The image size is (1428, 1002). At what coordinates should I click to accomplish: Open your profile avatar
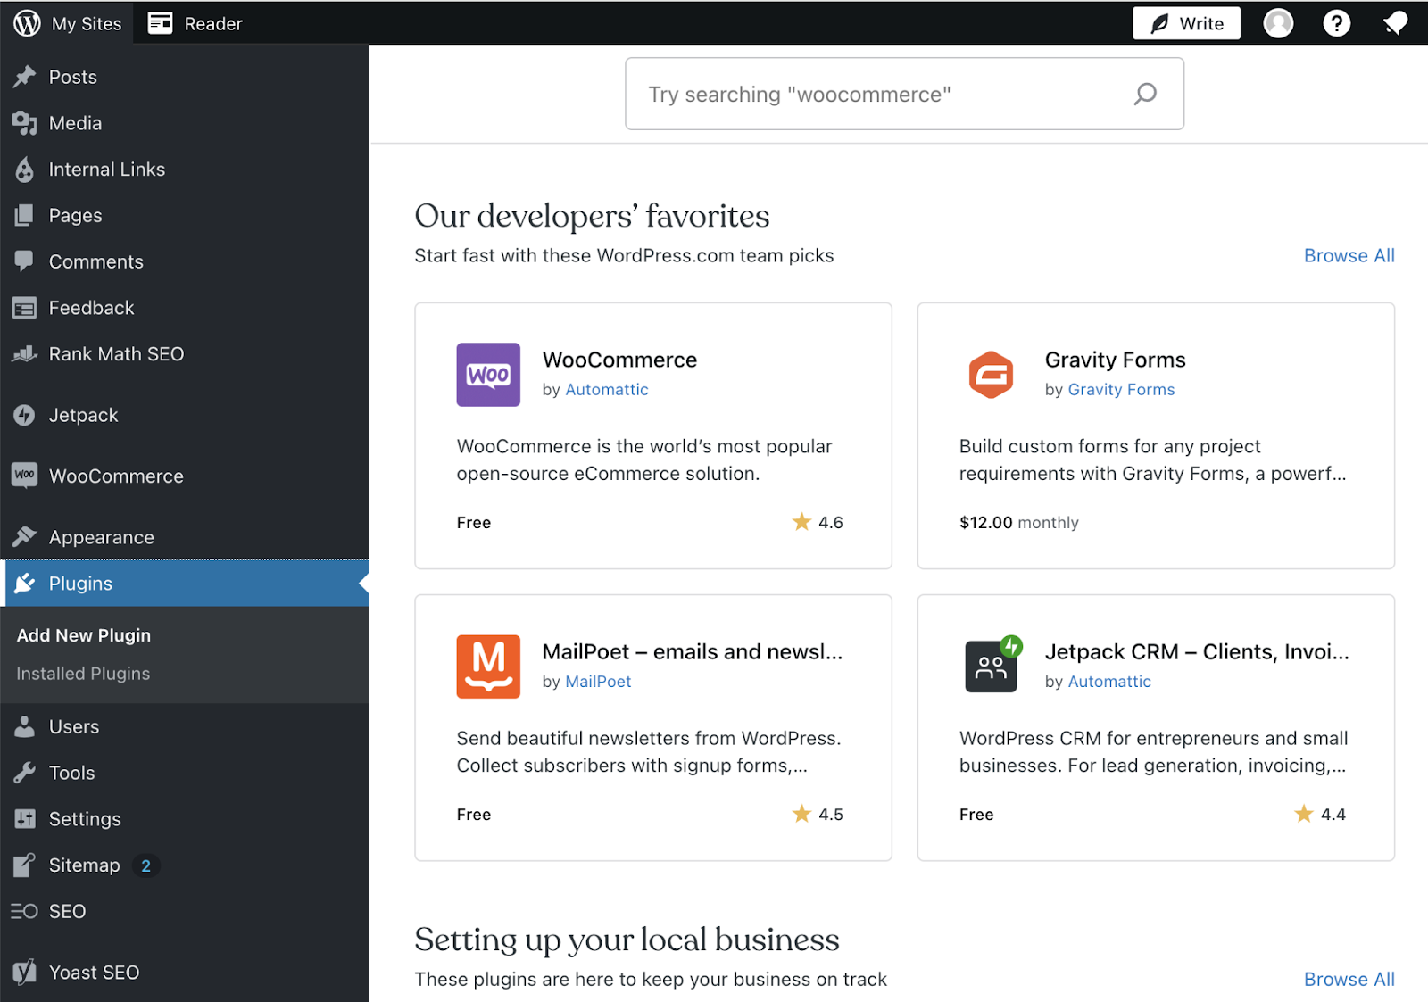(1278, 22)
